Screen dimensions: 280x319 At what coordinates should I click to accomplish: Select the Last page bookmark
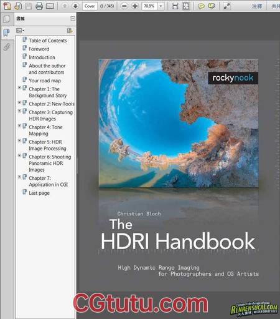coord(39,193)
